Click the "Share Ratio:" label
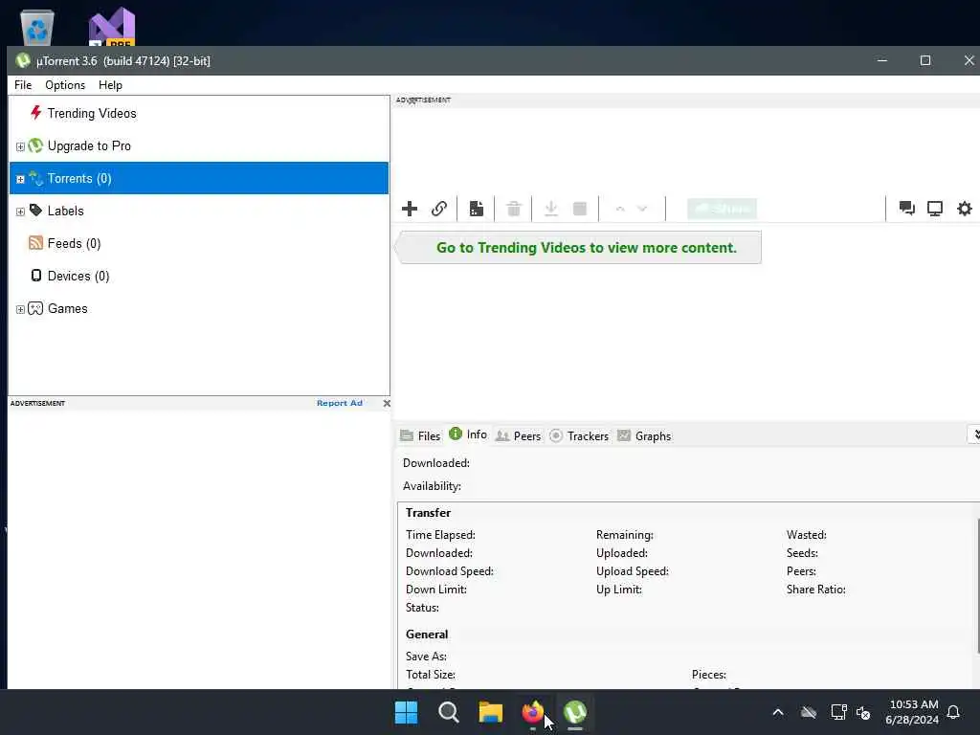Image resolution: width=980 pixels, height=735 pixels. point(815,590)
